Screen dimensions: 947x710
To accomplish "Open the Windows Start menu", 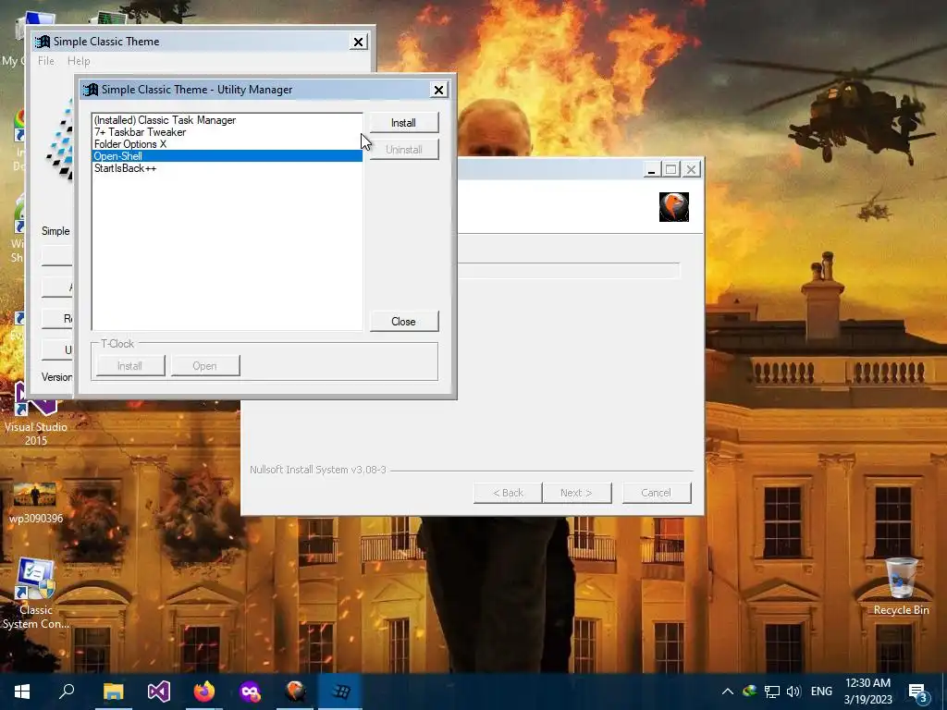I will (x=22, y=692).
